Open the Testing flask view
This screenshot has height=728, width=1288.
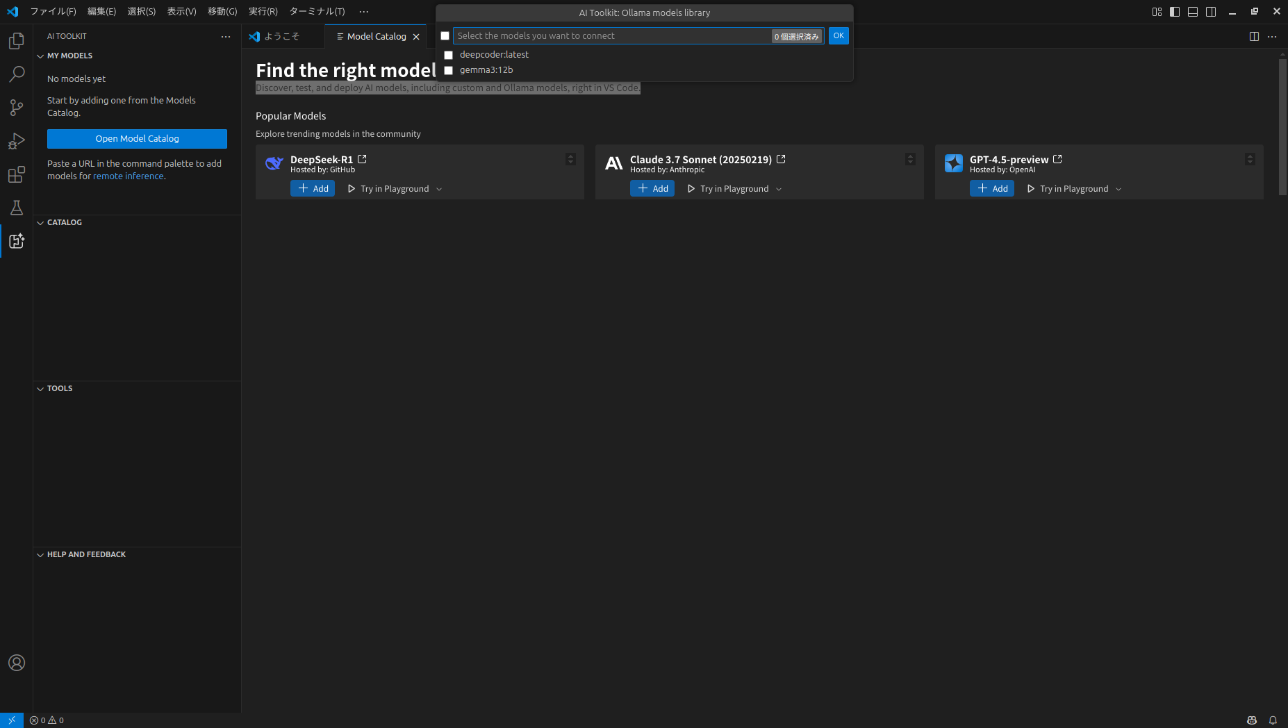point(17,208)
